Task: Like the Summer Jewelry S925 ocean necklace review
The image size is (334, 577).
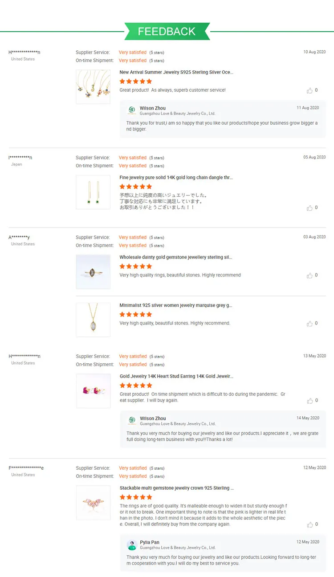Action: [x=310, y=90]
